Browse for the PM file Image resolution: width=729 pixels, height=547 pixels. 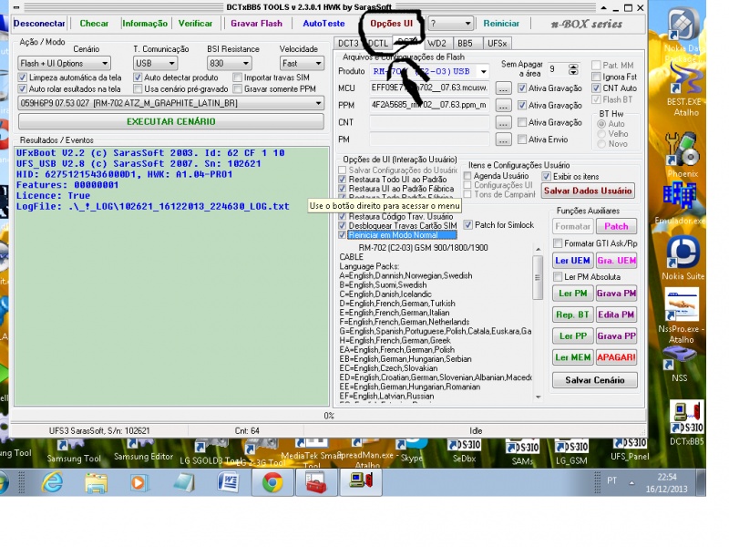click(x=503, y=139)
